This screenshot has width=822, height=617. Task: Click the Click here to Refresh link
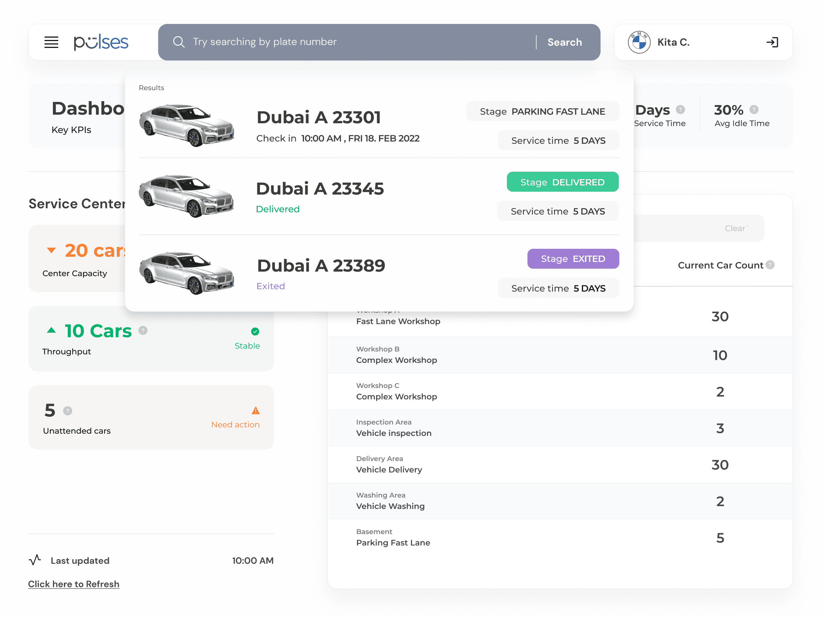click(x=74, y=584)
